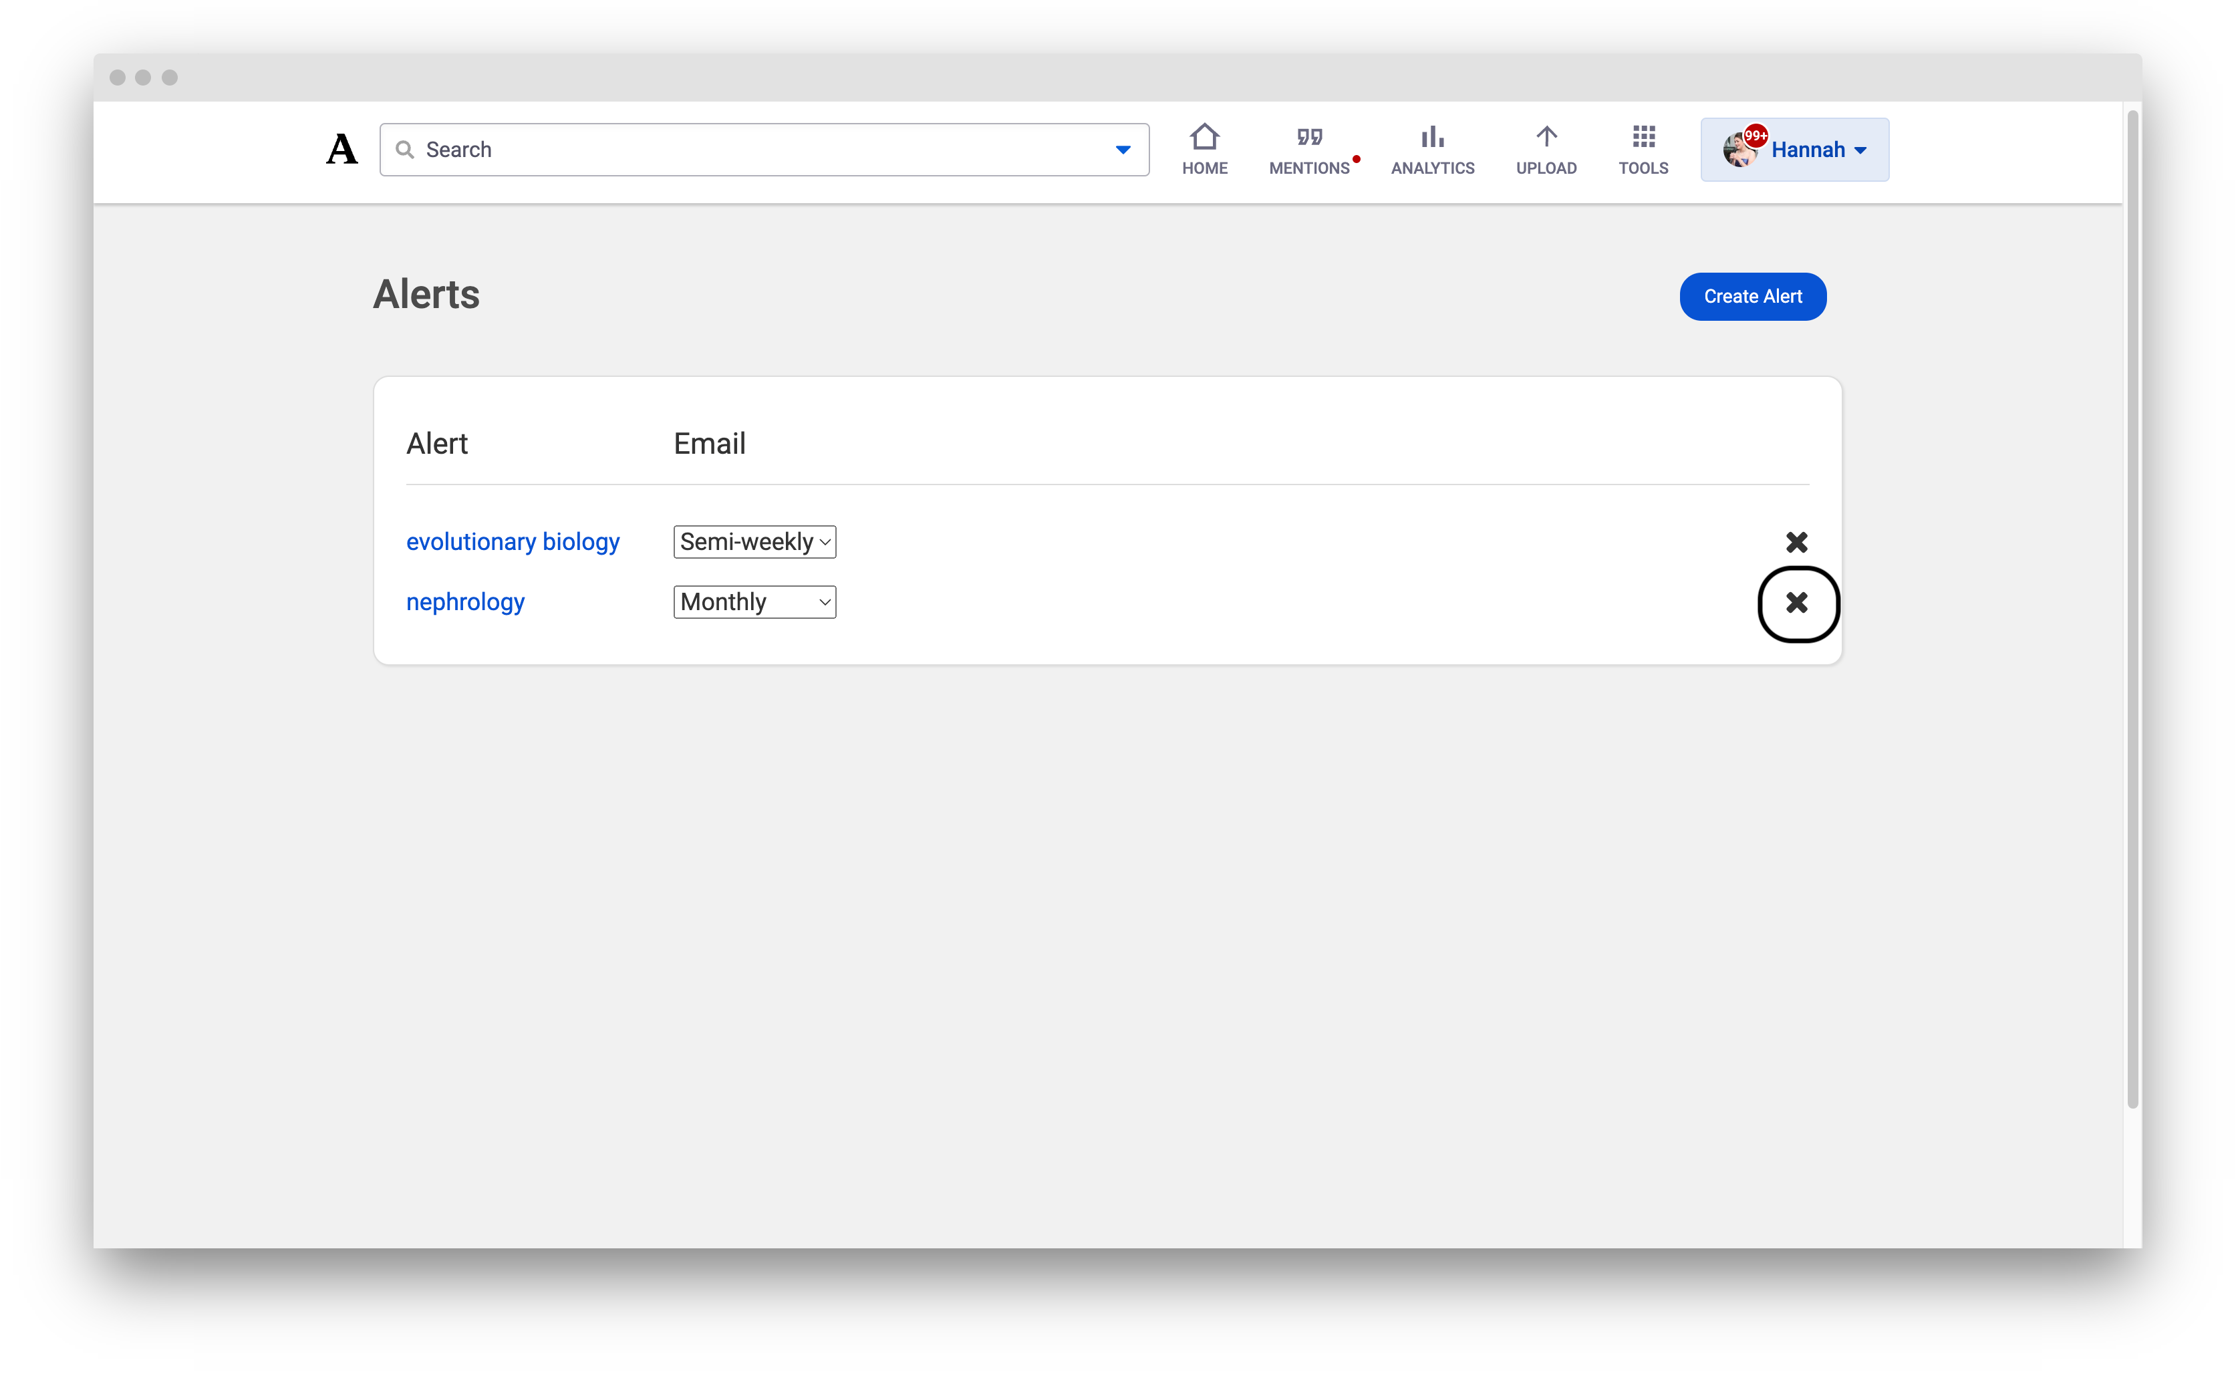
Task: Delete the nephrology alert
Action: 1796,602
